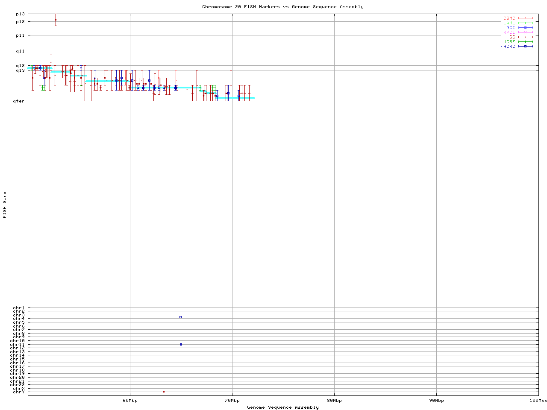The image size is (547, 410).
Task: Click the chart title about Chromosome 20
Action: pos(283,7)
